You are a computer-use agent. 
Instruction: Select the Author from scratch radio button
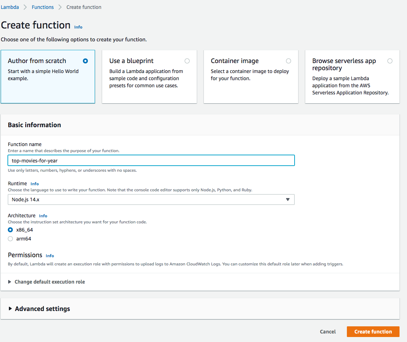[85, 61]
